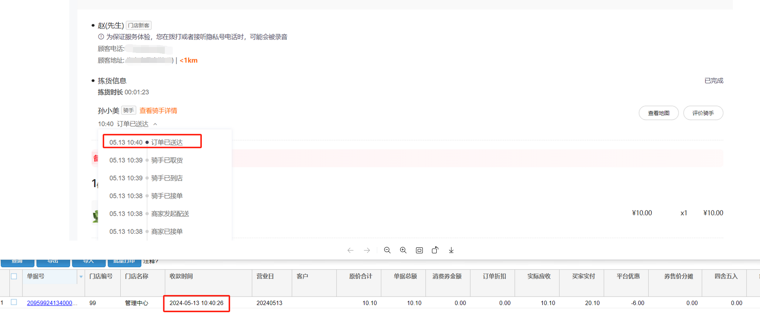
Task: Click the 客户 column header
Action: [x=302, y=276]
